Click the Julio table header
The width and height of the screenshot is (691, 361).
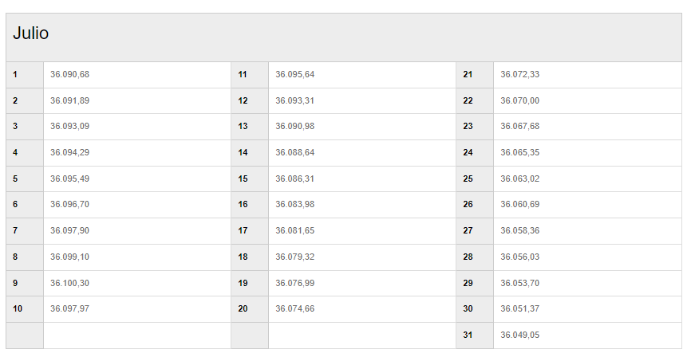click(344, 37)
